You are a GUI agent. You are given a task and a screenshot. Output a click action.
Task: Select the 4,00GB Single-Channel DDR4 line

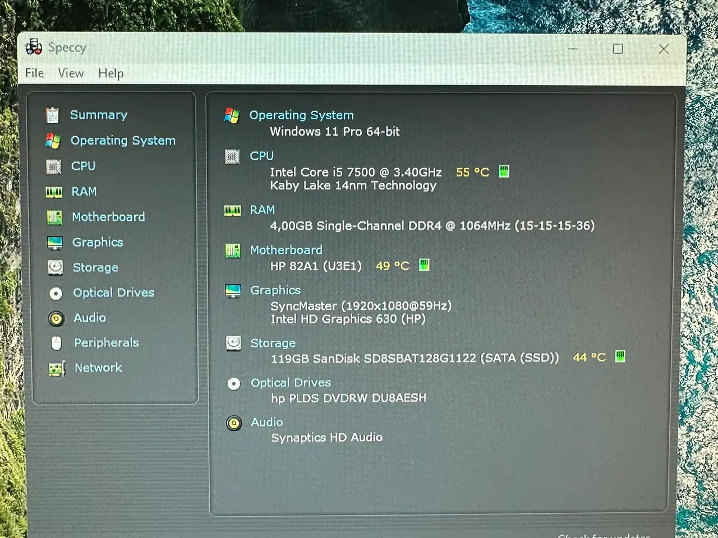tap(432, 226)
